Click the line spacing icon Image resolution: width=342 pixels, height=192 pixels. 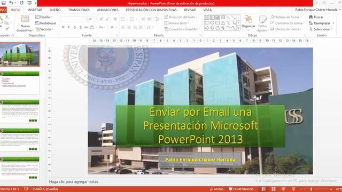(x=158, y=19)
